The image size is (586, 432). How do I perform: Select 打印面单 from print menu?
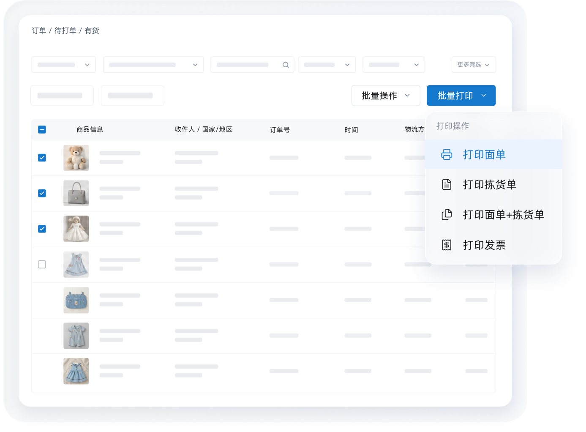(x=493, y=154)
